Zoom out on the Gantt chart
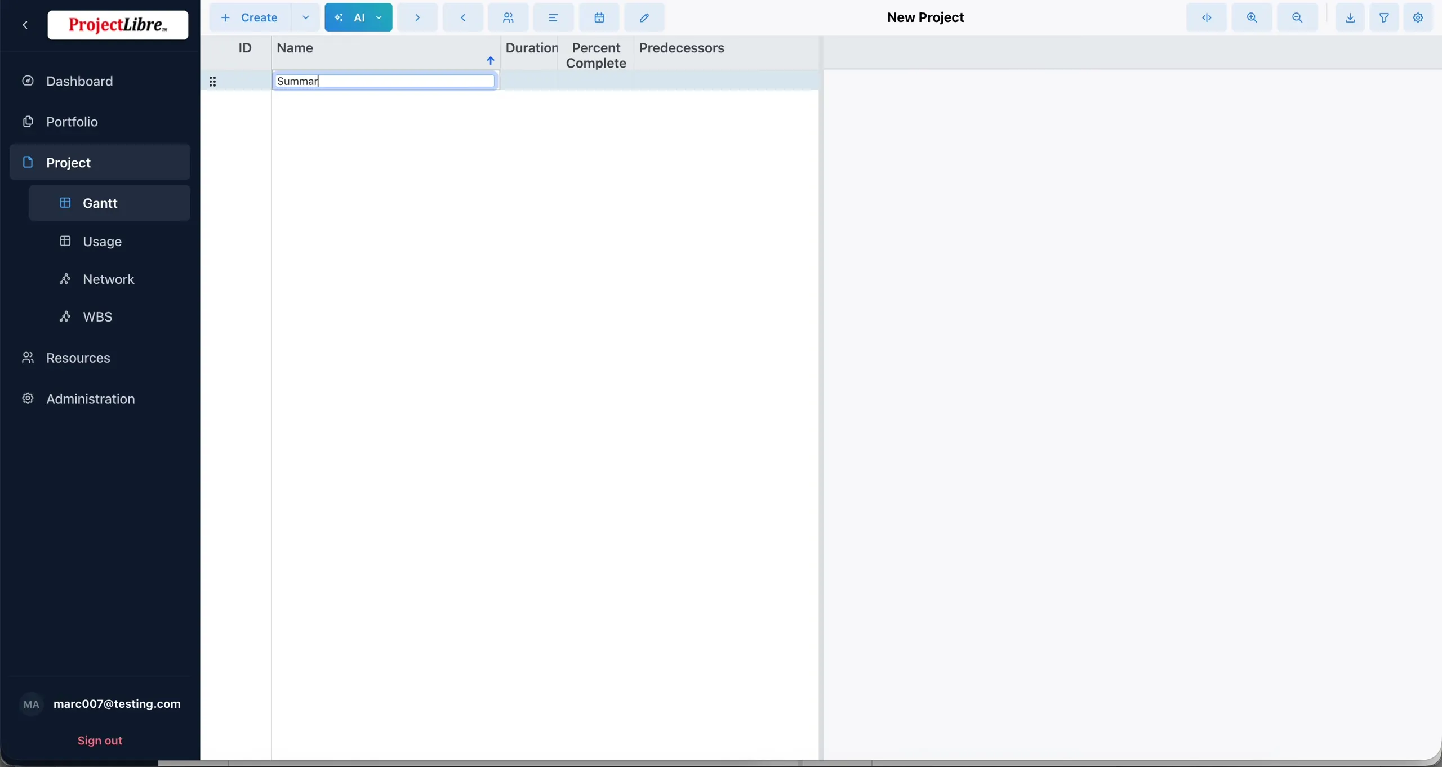 (x=1297, y=17)
